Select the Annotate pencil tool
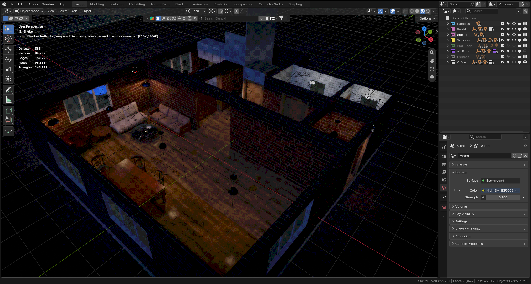 [x=8, y=90]
